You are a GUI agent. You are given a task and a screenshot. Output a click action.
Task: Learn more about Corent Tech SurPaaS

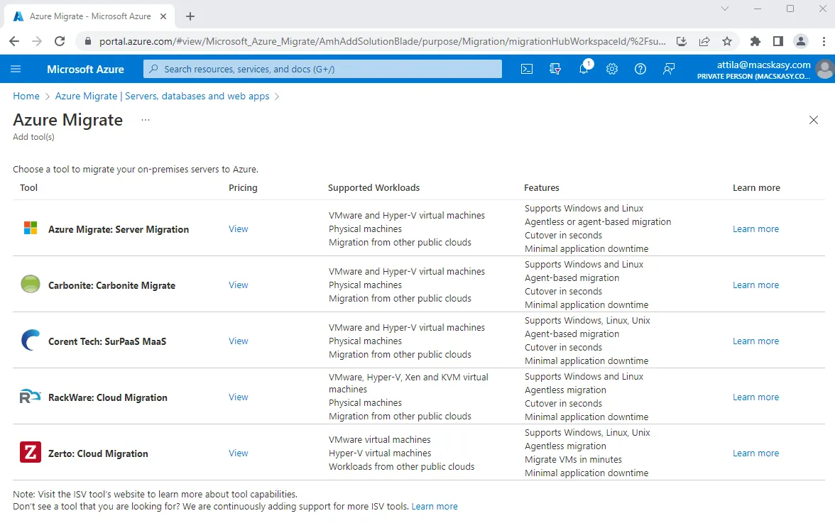[x=755, y=341]
